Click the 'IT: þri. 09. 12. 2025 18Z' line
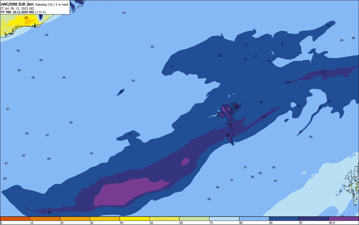 click(x=17, y=8)
